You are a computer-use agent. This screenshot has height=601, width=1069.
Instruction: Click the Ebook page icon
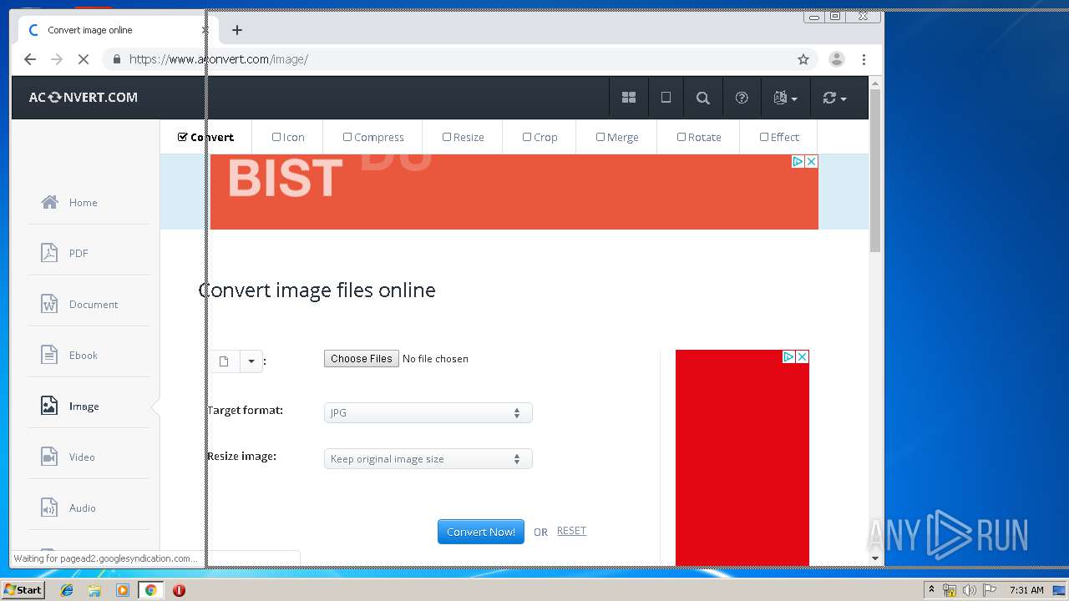pyautogui.click(x=49, y=355)
